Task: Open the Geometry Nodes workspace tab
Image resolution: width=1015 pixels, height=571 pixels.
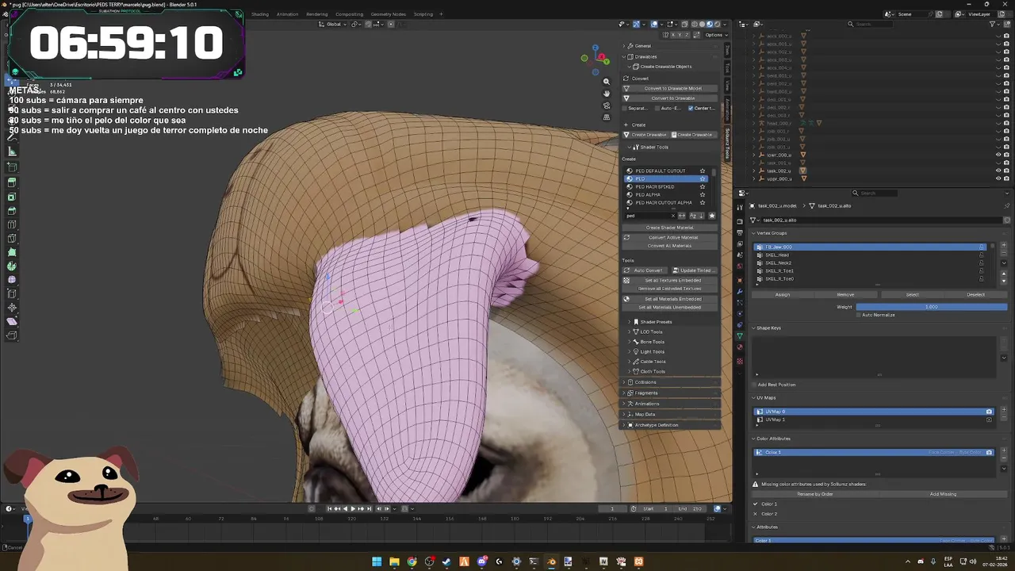Action: (388, 14)
